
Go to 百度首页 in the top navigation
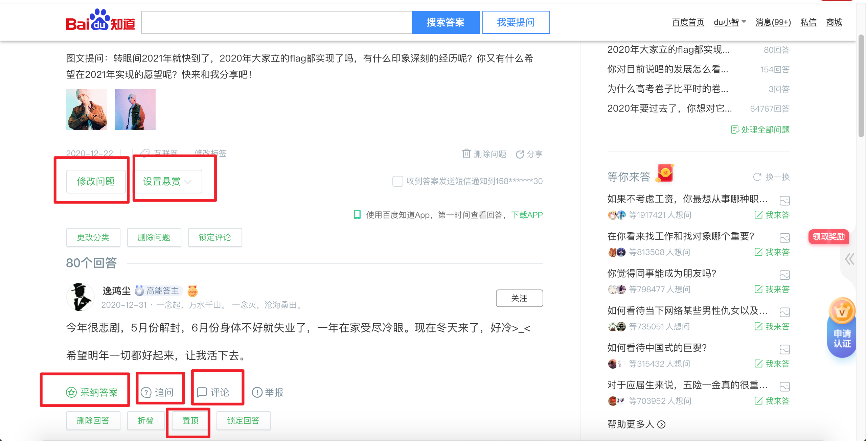(x=687, y=21)
